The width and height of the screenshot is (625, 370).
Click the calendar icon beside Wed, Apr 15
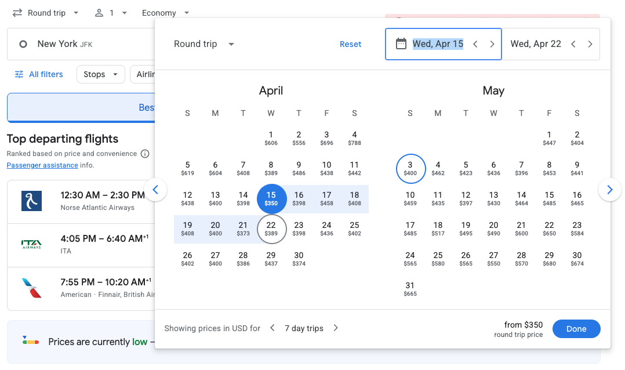click(x=401, y=43)
